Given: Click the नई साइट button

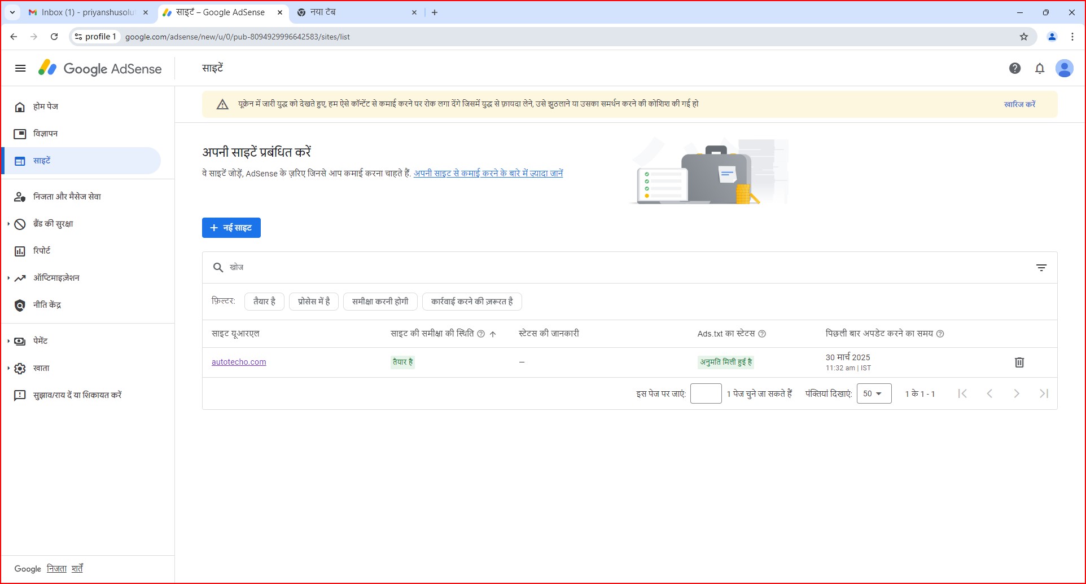Looking at the screenshot, I should 231,228.
